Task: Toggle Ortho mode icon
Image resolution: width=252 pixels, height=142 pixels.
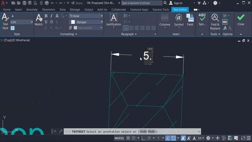Action: pyautogui.click(x=143, y=138)
